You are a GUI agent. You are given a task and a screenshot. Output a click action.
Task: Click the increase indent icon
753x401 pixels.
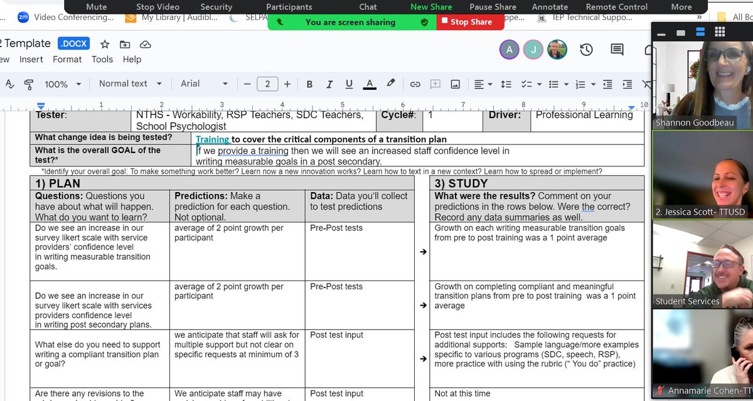click(627, 83)
